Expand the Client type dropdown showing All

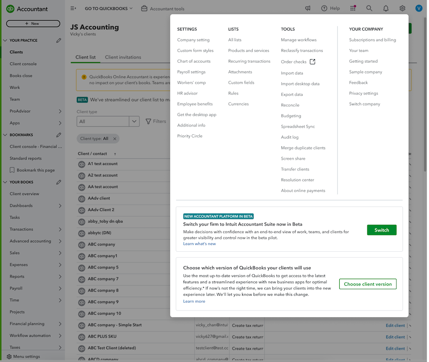click(134, 121)
